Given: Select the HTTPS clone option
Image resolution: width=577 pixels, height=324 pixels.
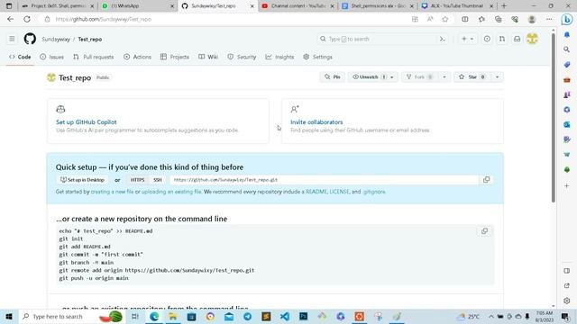Looking at the screenshot, I should pyautogui.click(x=137, y=180).
